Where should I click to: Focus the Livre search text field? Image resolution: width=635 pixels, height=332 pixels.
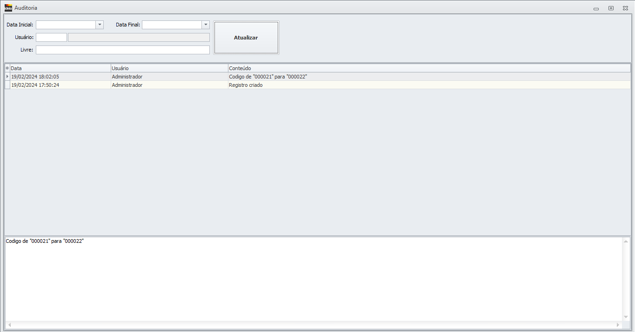[x=123, y=50]
